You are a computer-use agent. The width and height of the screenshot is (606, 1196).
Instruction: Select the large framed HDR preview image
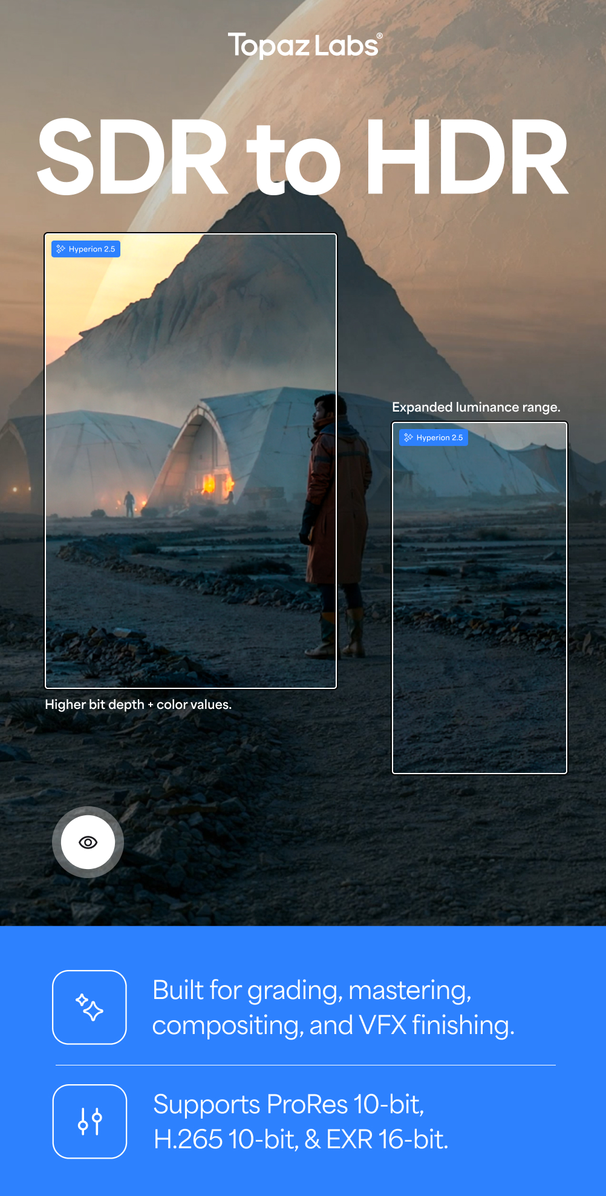point(191,461)
